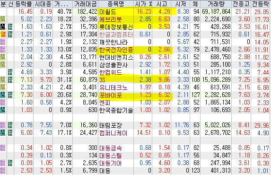
Task: Click the black 신 icon beside 롯데정보통신
Action: [x=3, y=27]
